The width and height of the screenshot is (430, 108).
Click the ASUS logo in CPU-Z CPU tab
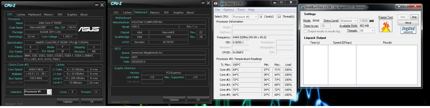[x=89, y=29]
